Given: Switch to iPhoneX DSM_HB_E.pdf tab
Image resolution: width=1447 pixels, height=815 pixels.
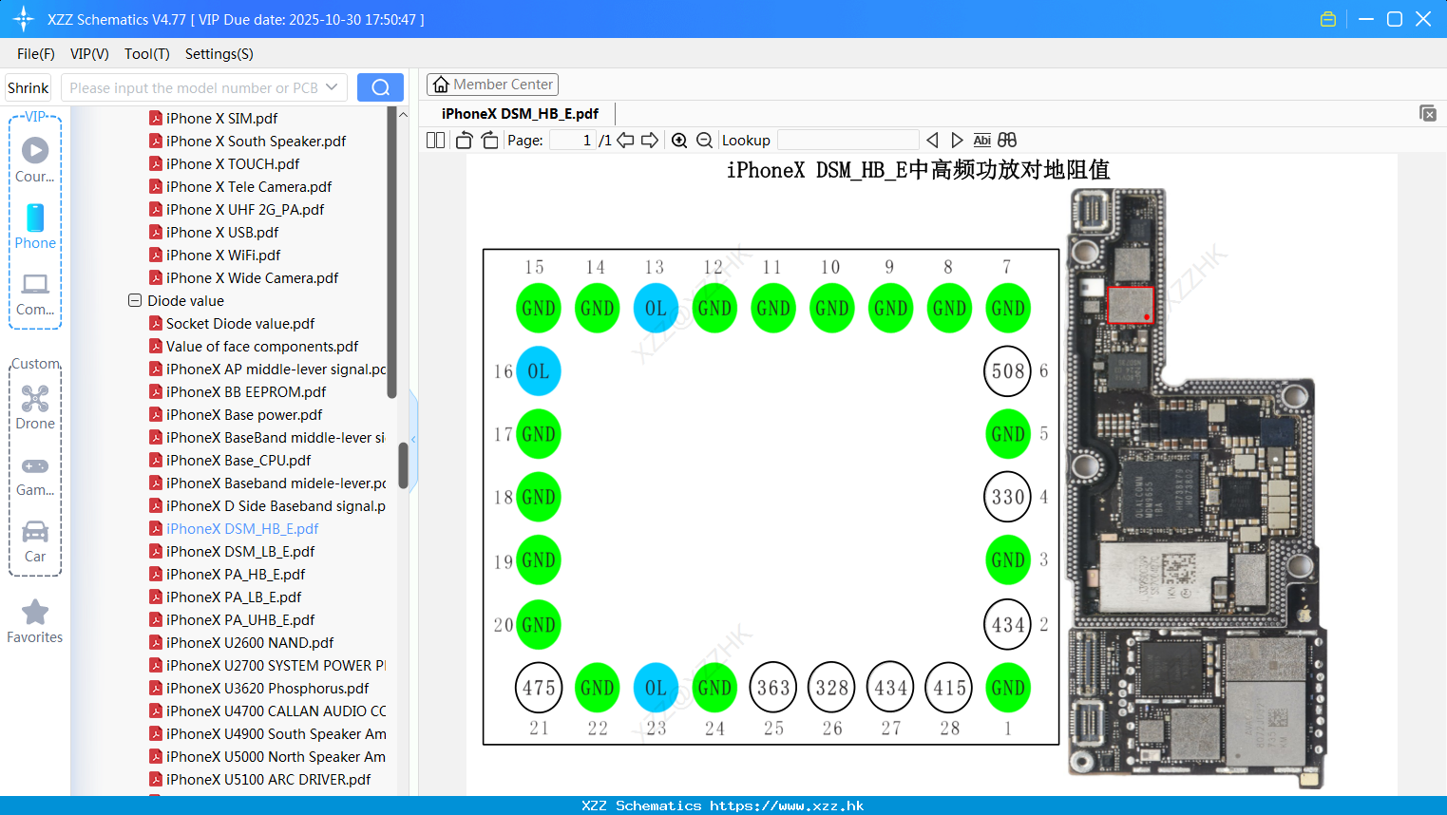Looking at the screenshot, I should tap(520, 113).
